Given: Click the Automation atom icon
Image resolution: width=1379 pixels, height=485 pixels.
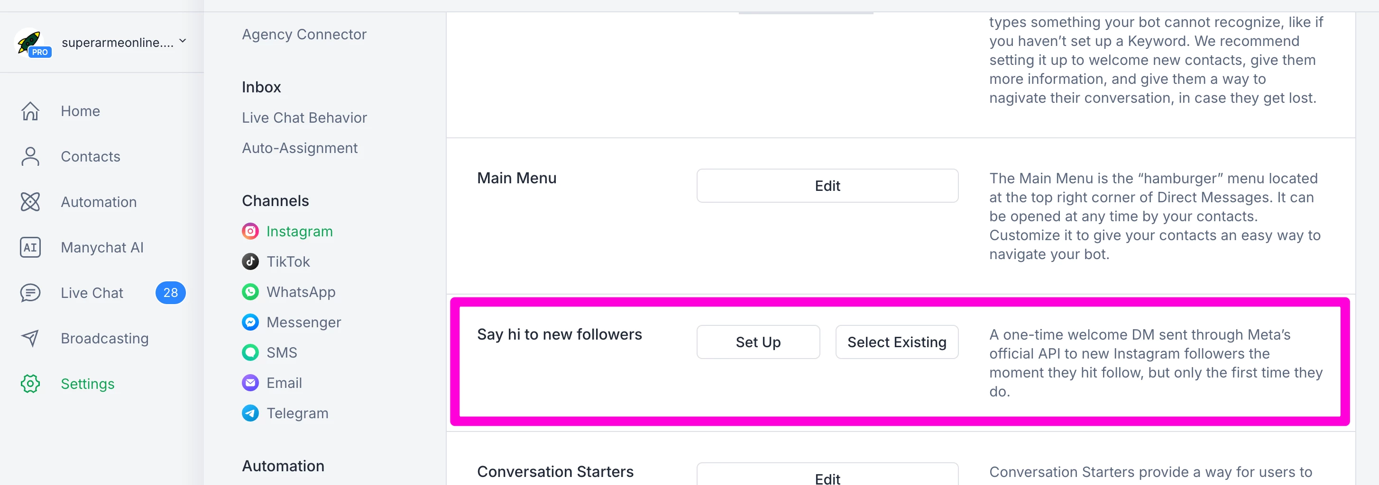Looking at the screenshot, I should [30, 202].
